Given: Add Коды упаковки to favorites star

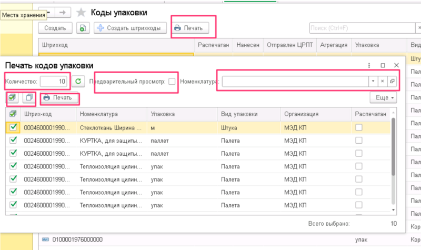Looking at the screenshot, I should click(x=81, y=12).
